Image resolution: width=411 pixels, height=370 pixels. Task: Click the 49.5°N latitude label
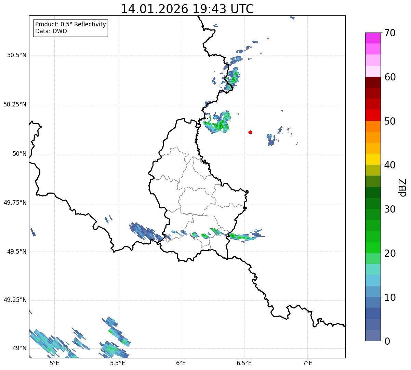[x=16, y=252]
